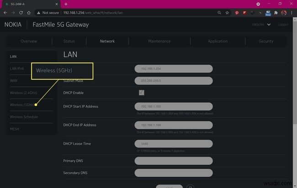Click the round media control icon in title bar

pyautogui.click(x=258, y=4)
